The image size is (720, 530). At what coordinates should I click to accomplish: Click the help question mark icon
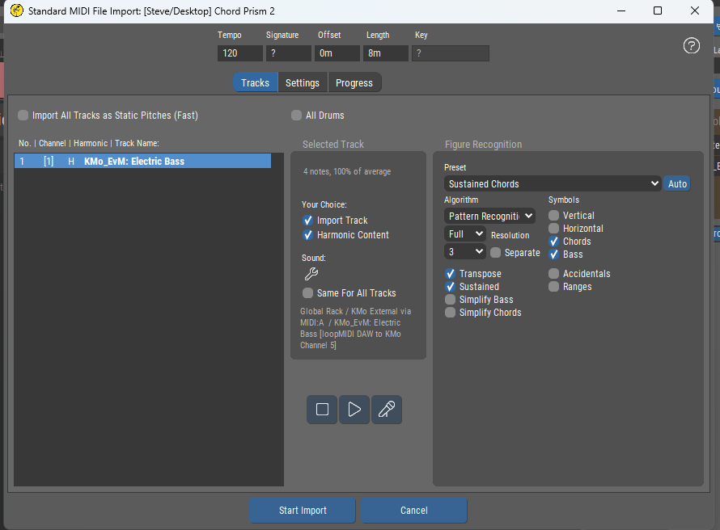(692, 45)
